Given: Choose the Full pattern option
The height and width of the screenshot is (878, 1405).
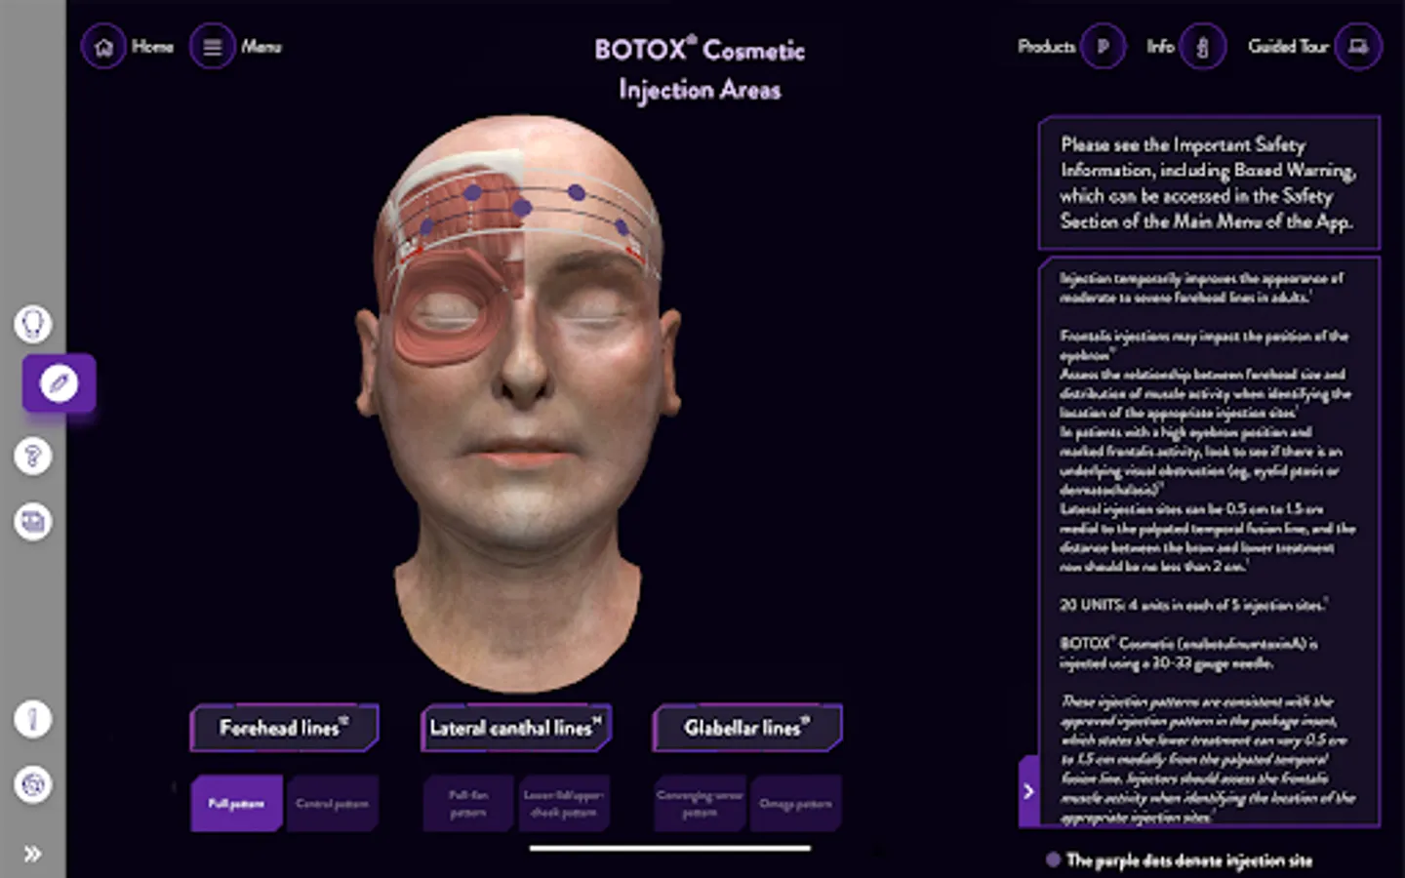Looking at the screenshot, I should coord(236,804).
